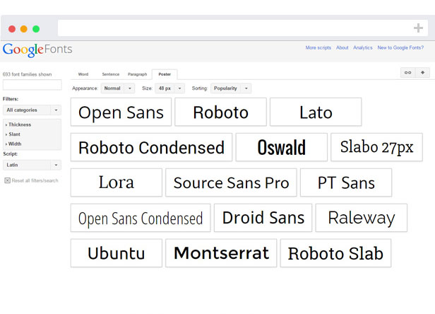Screen dimensions: 435x314
Task: Switch to the Paragraph tab
Action: [138, 74]
